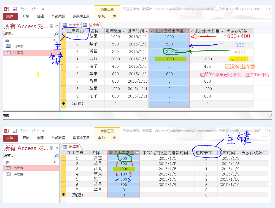Open the 名称 column dropdown in 进库表

(x=102, y=31)
